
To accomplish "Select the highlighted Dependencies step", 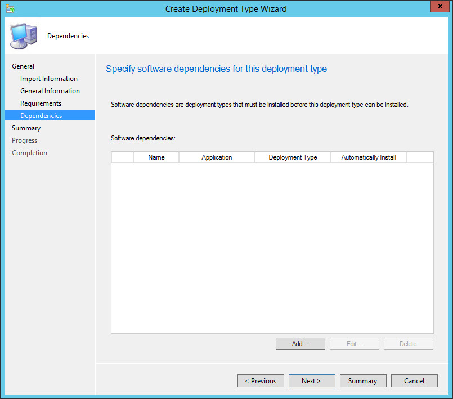I will (41, 116).
